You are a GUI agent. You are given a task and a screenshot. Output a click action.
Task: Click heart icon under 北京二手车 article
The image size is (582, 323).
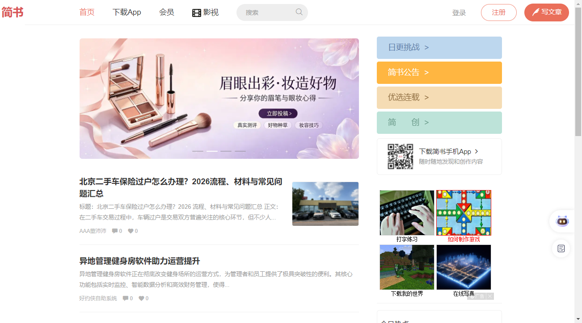(131, 231)
